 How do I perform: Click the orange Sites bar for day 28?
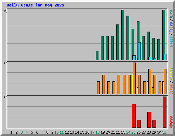(150, 81)
